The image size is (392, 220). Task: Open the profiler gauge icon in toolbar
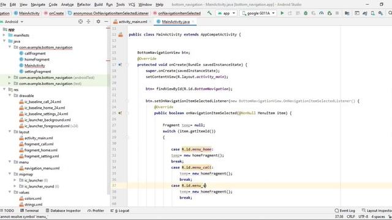[x=321, y=13]
